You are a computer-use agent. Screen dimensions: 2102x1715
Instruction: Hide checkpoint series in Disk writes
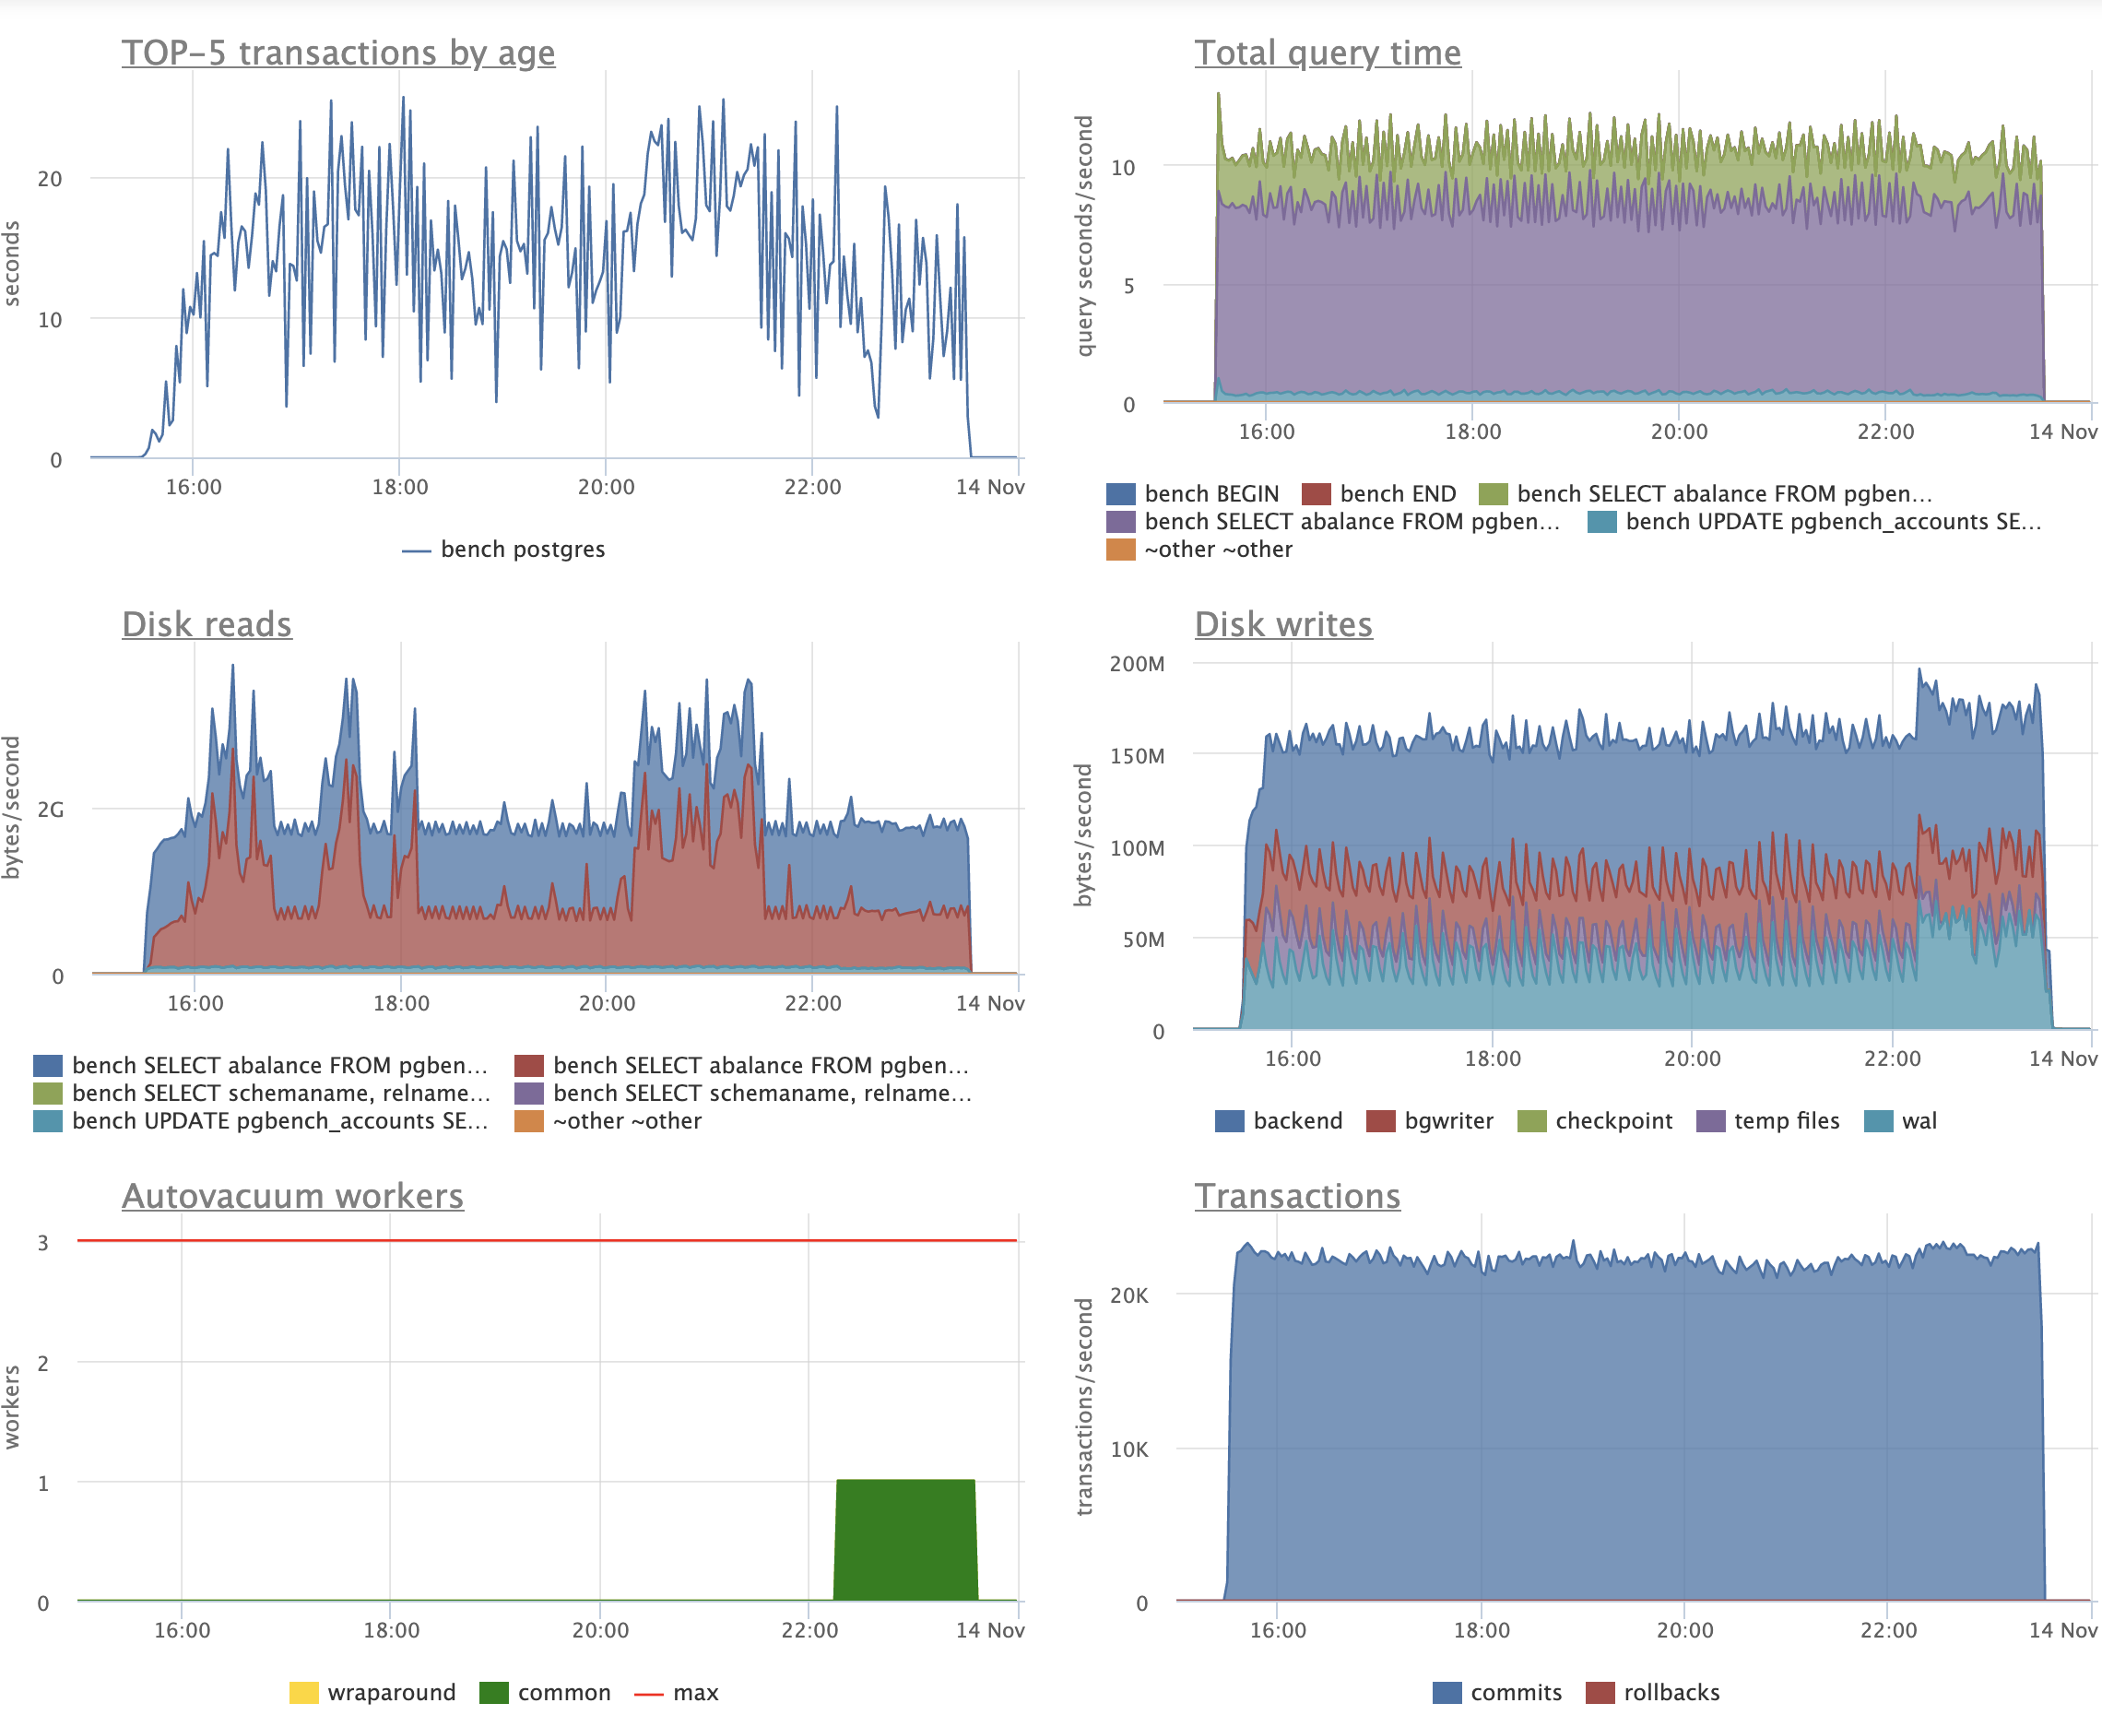[x=1613, y=1121]
